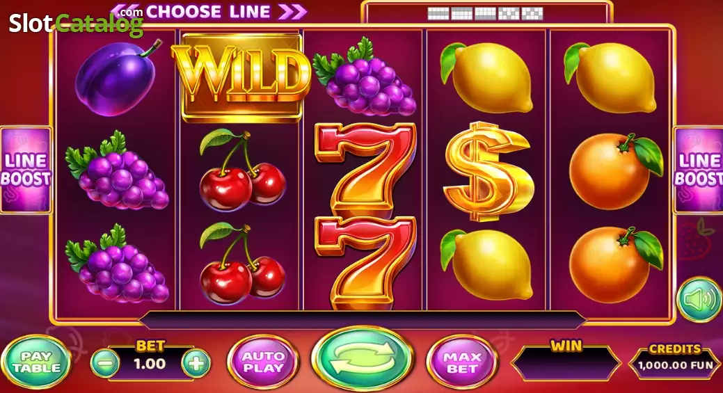Select the last payline pattern thumbnail

tap(532, 14)
